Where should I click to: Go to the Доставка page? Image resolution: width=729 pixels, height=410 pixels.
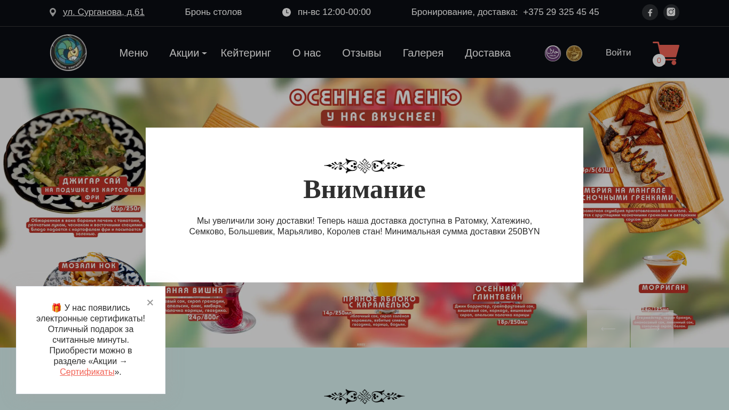click(487, 53)
